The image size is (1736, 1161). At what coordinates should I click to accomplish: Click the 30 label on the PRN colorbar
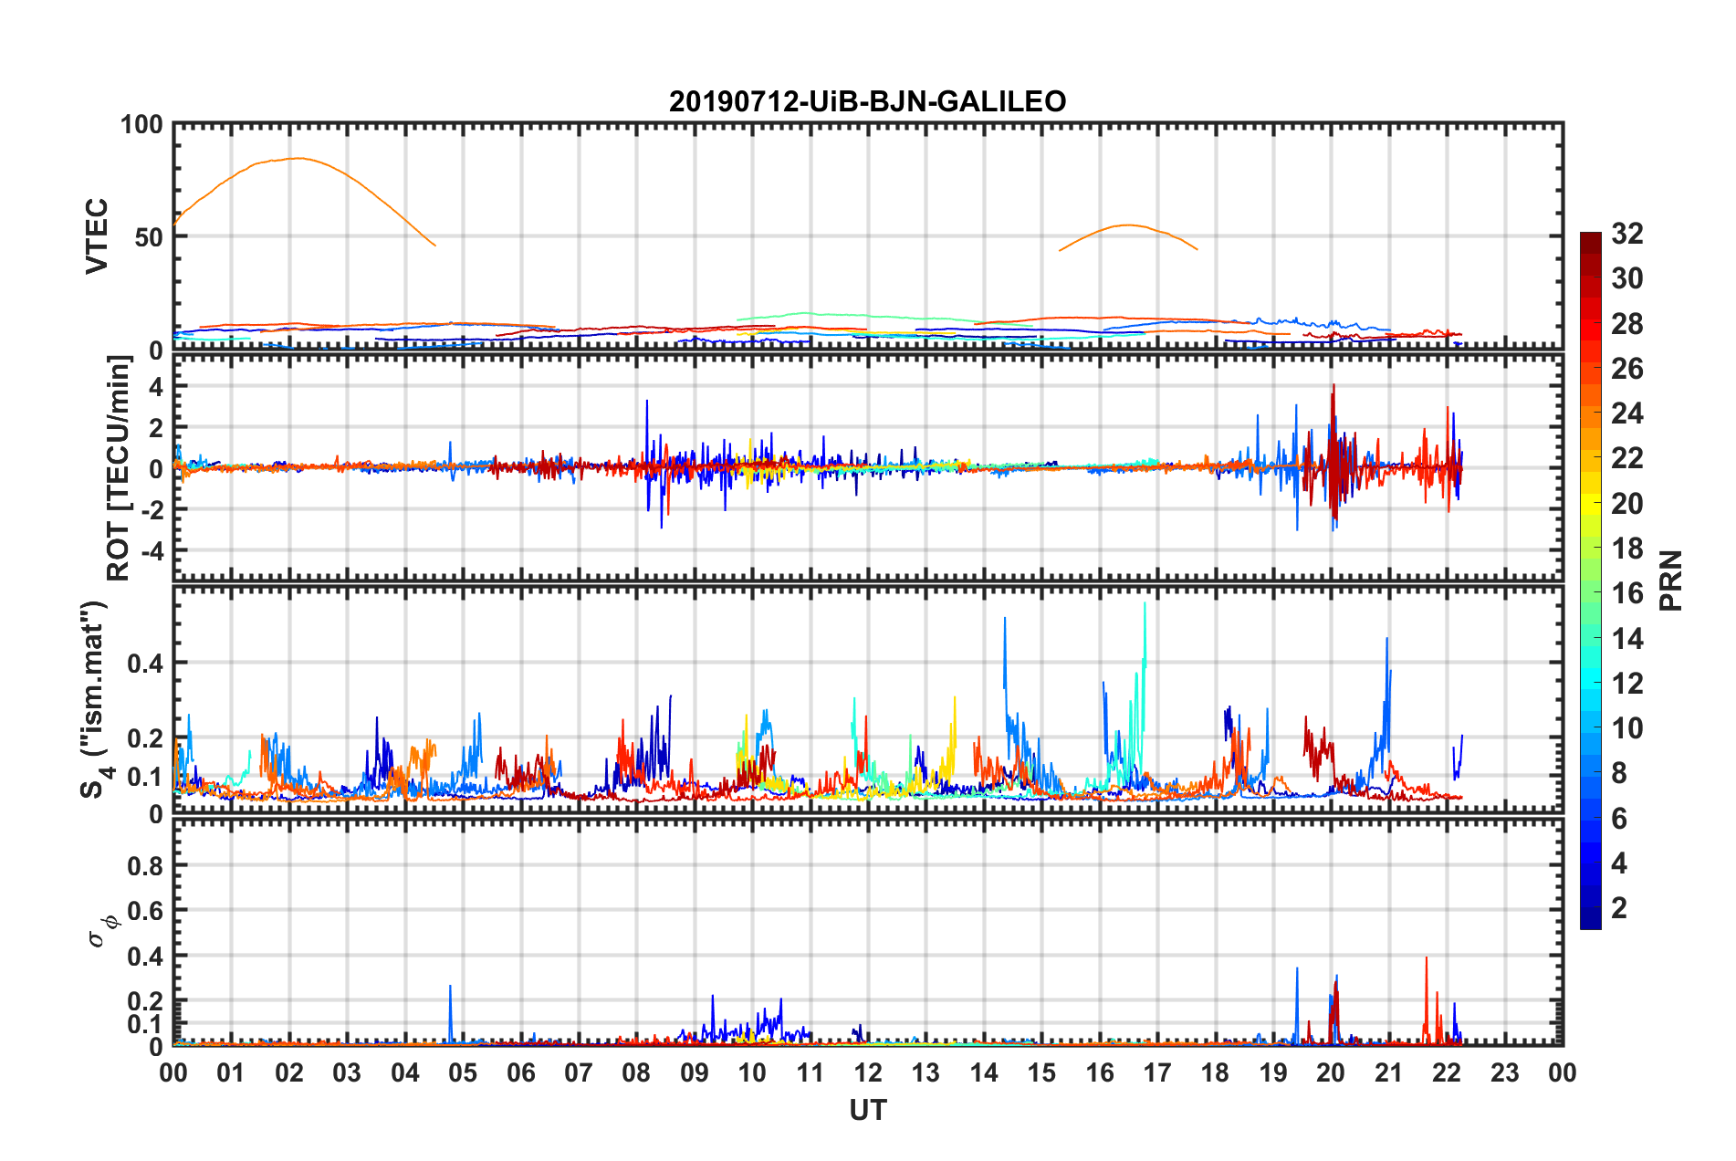coord(1627,278)
